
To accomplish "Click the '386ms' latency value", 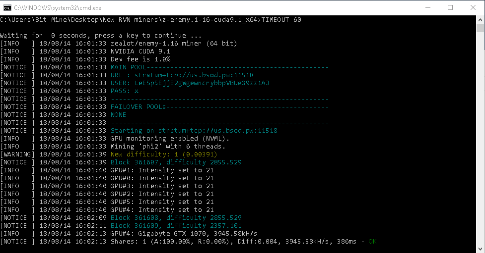I will tap(346, 242).
